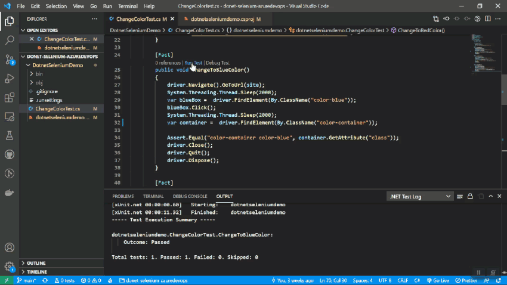Click errors and warnings count in status bar
This screenshot has width=507, height=285.
tap(91, 280)
